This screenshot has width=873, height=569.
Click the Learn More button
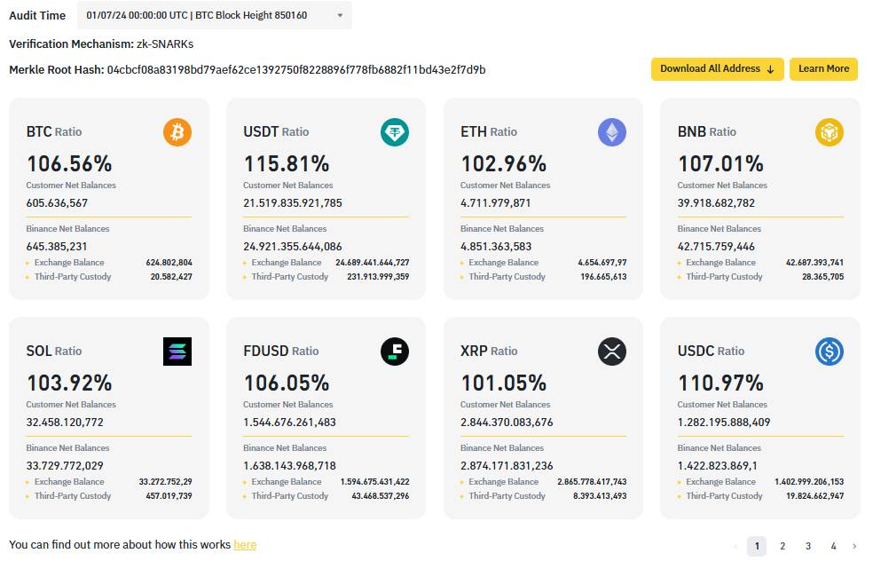coord(823,69)
